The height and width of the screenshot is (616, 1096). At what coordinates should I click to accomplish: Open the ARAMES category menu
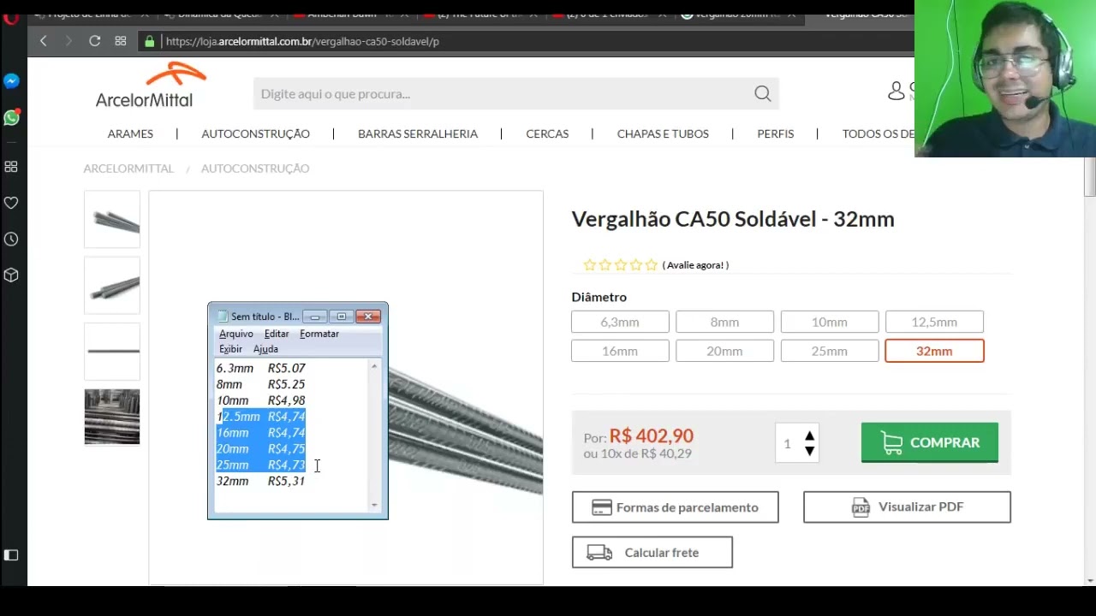130,133
